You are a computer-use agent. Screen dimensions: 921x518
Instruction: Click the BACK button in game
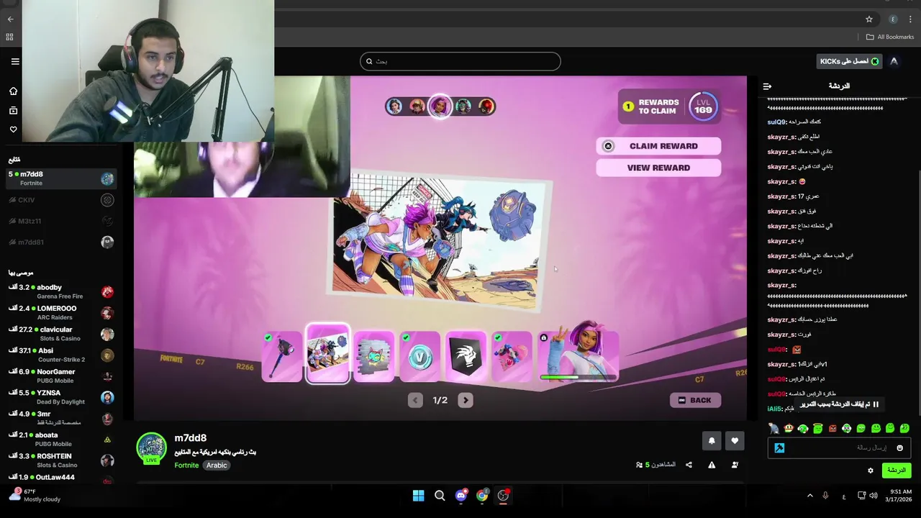695,401
